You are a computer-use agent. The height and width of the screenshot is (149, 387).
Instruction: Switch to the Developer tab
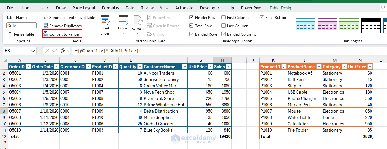click(x=210, y=8)
